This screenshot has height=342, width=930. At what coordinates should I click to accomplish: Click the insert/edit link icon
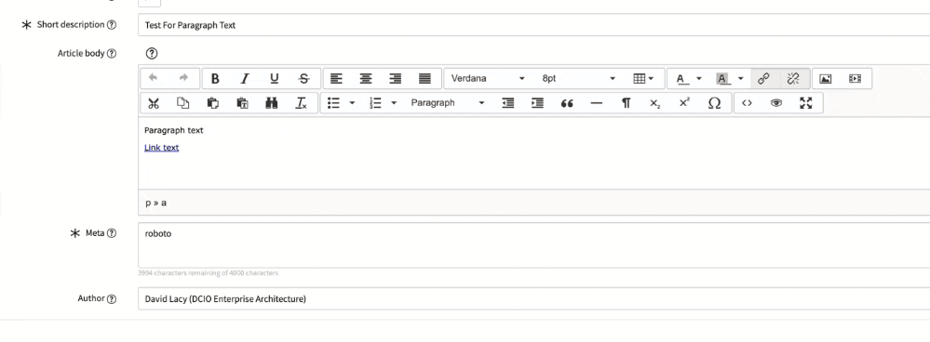[x=764, y=78]
